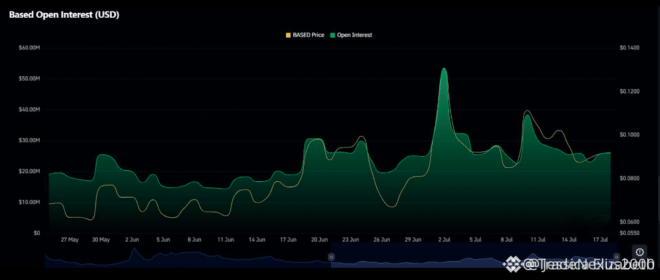The image size is (660, 280).
Task: Click the $0.1200 price axis label
Action: [629, 92]
